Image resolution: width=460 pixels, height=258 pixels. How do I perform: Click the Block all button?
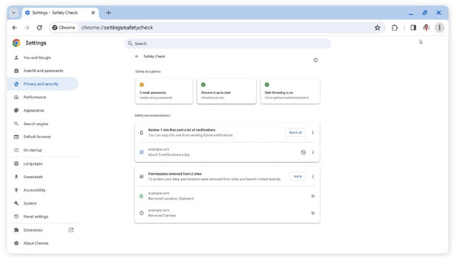295,132
